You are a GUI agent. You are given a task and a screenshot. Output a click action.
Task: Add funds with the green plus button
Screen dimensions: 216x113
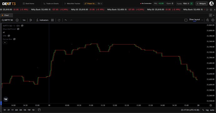pos(192,3)
